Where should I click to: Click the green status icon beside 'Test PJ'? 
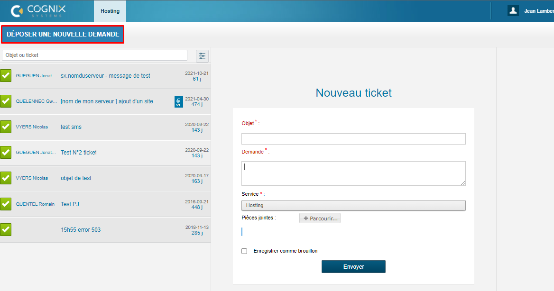pos(6,204)
